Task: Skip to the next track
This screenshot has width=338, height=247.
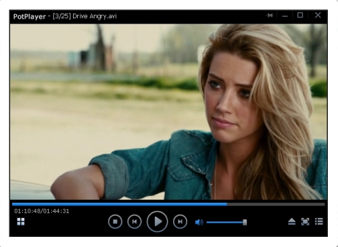Action: (180, 222)
